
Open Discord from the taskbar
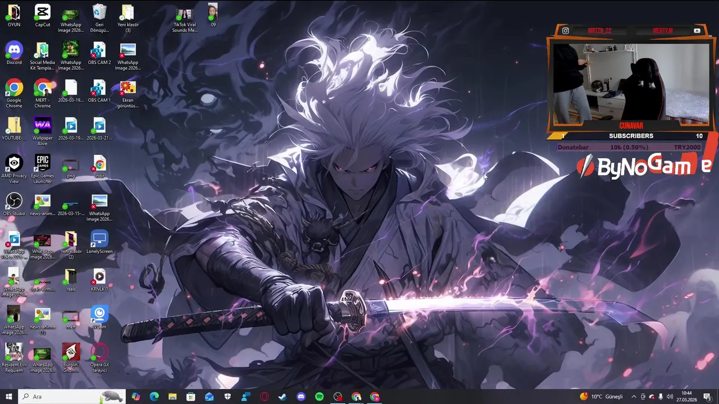[x=301, y=397]
